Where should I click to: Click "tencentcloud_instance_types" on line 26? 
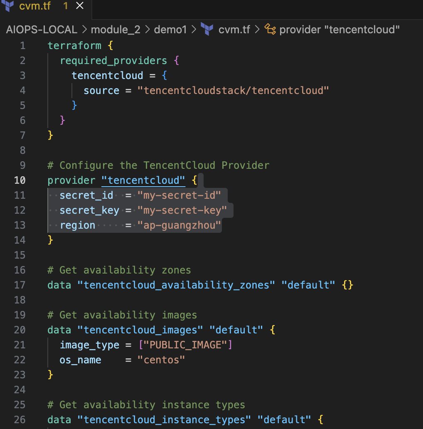(x=164, y=420)
